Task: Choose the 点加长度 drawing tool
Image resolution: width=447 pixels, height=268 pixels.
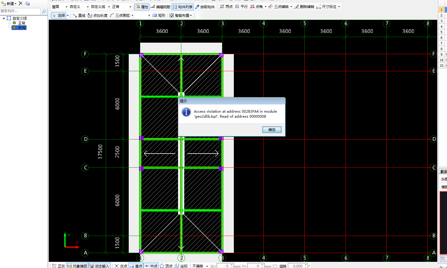Action: 98,15
